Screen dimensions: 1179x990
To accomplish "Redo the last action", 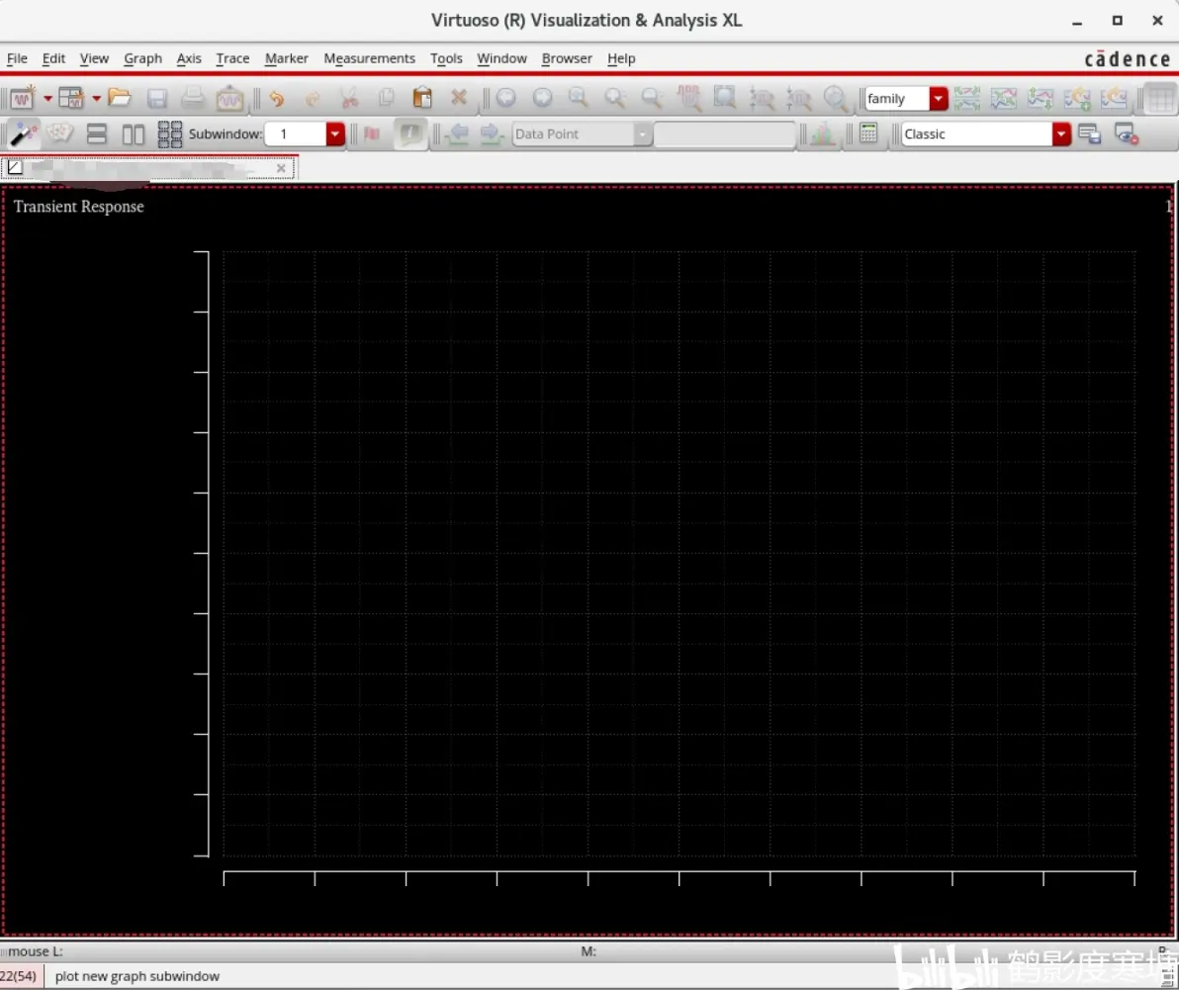I will tap(313, 99).
